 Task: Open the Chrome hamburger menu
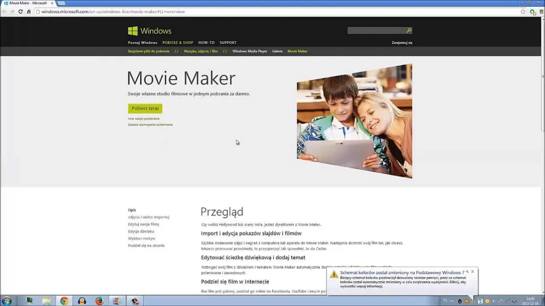point(541,11)
